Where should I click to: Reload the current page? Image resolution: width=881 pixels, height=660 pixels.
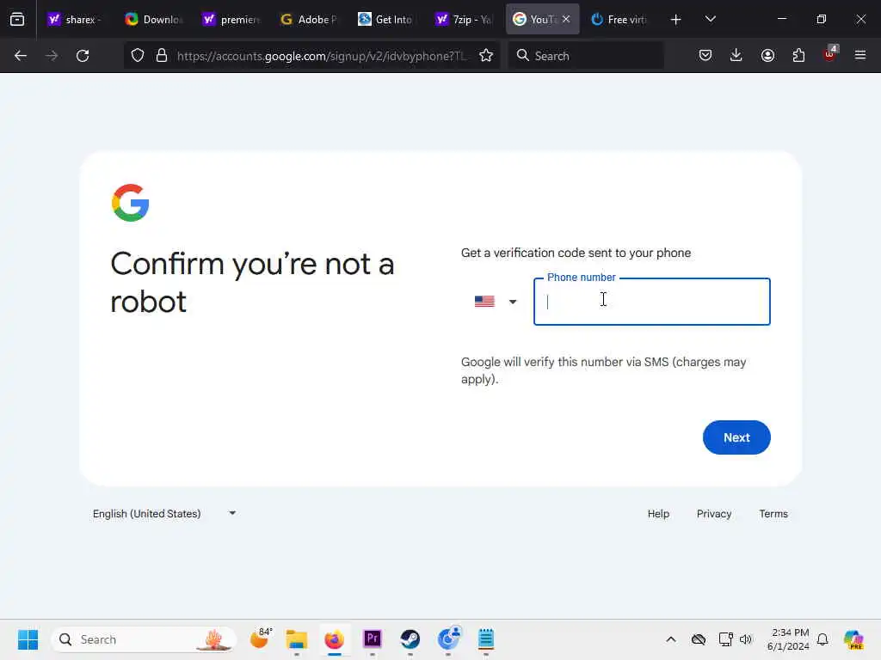(83, 56)
